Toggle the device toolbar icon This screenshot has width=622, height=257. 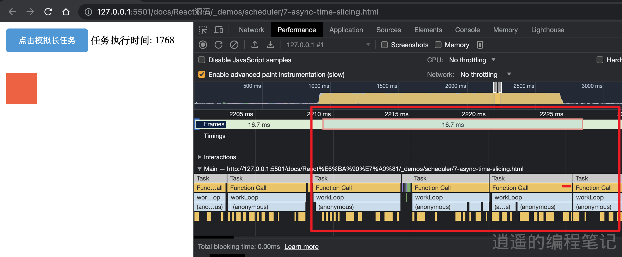(x=219, y=30)
